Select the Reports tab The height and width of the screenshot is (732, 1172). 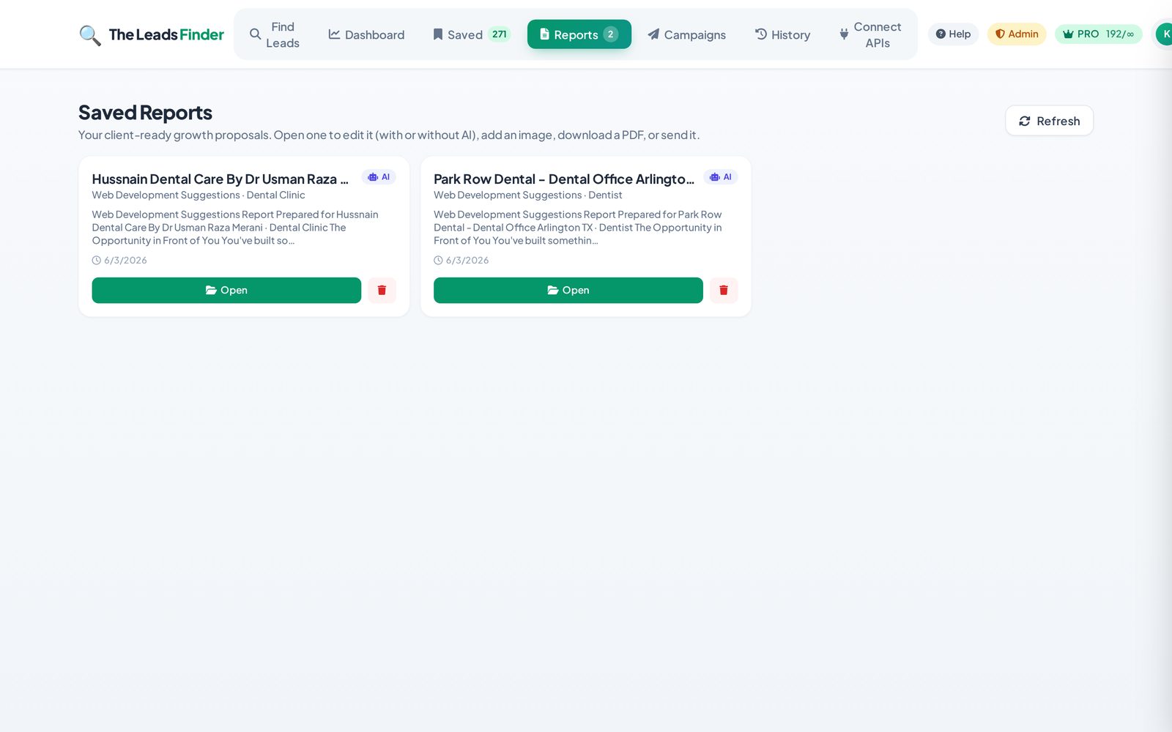579,34
